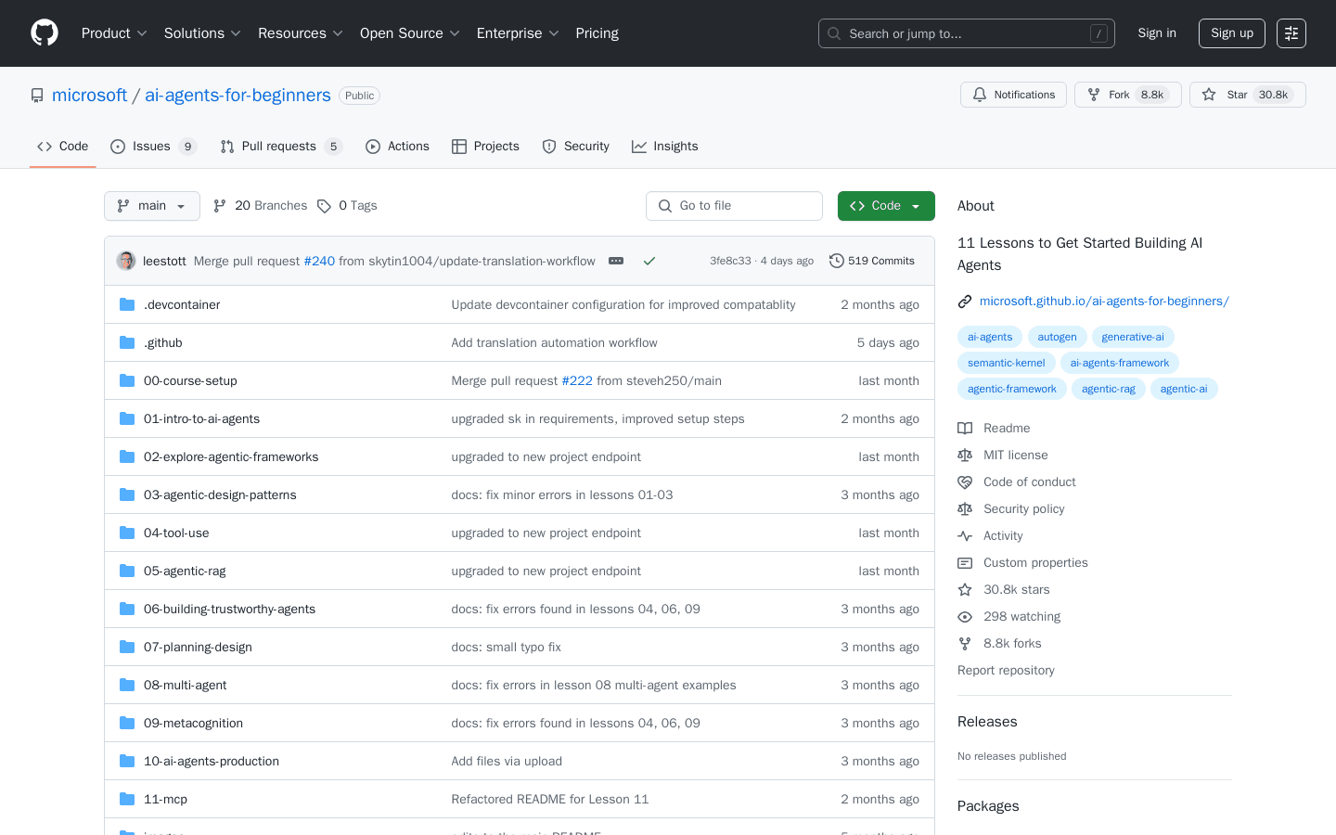The image size is (1336, 835).
Task: Open the Insights tab
Action: (x=665, y=146)
